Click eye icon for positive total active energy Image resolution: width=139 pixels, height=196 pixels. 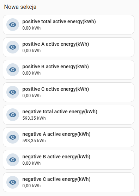(x=13, y=25)
